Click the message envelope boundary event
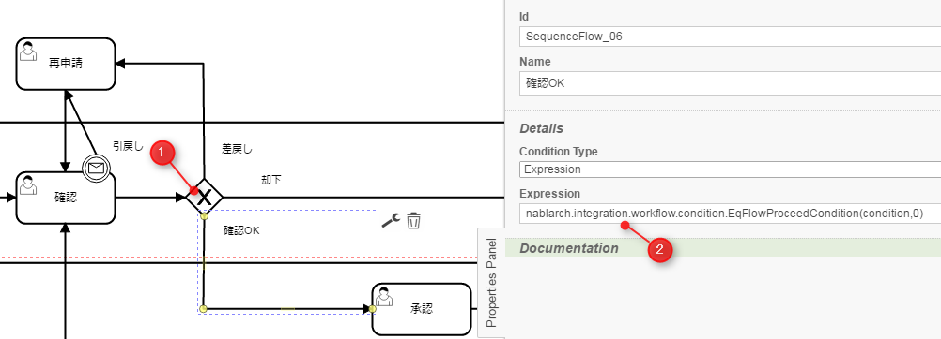The height and width of the screenshot is (339, 941). [96, 168]
